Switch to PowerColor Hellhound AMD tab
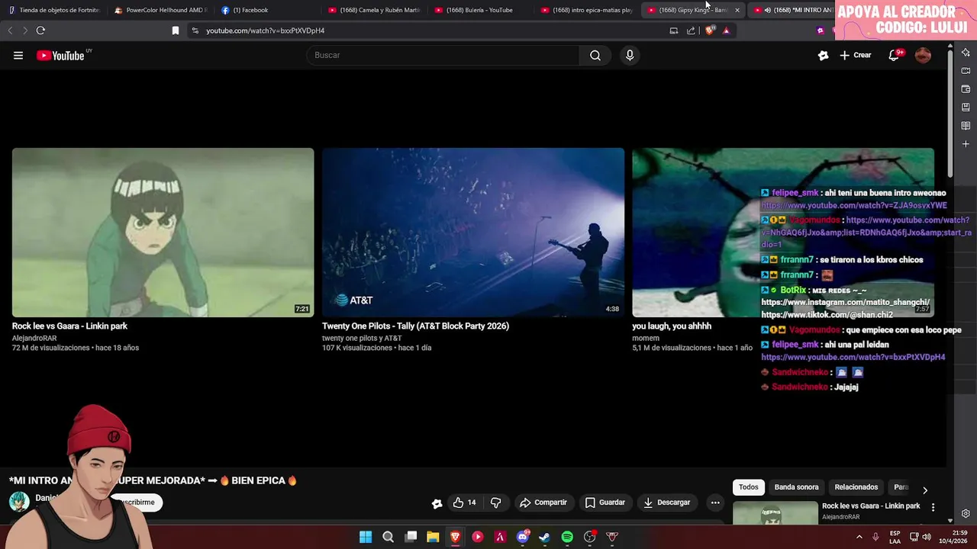Screen dimensions: 977x549 tap(160, 10)
